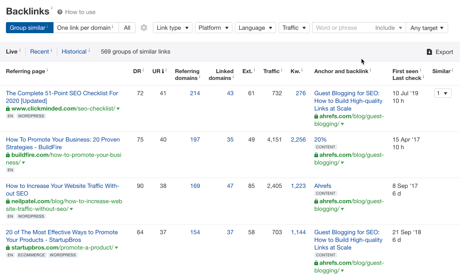The height and width of the screenshot is (278, 460).
Task: Click the sort arrow on the UR column
Action: coord(164,71)
